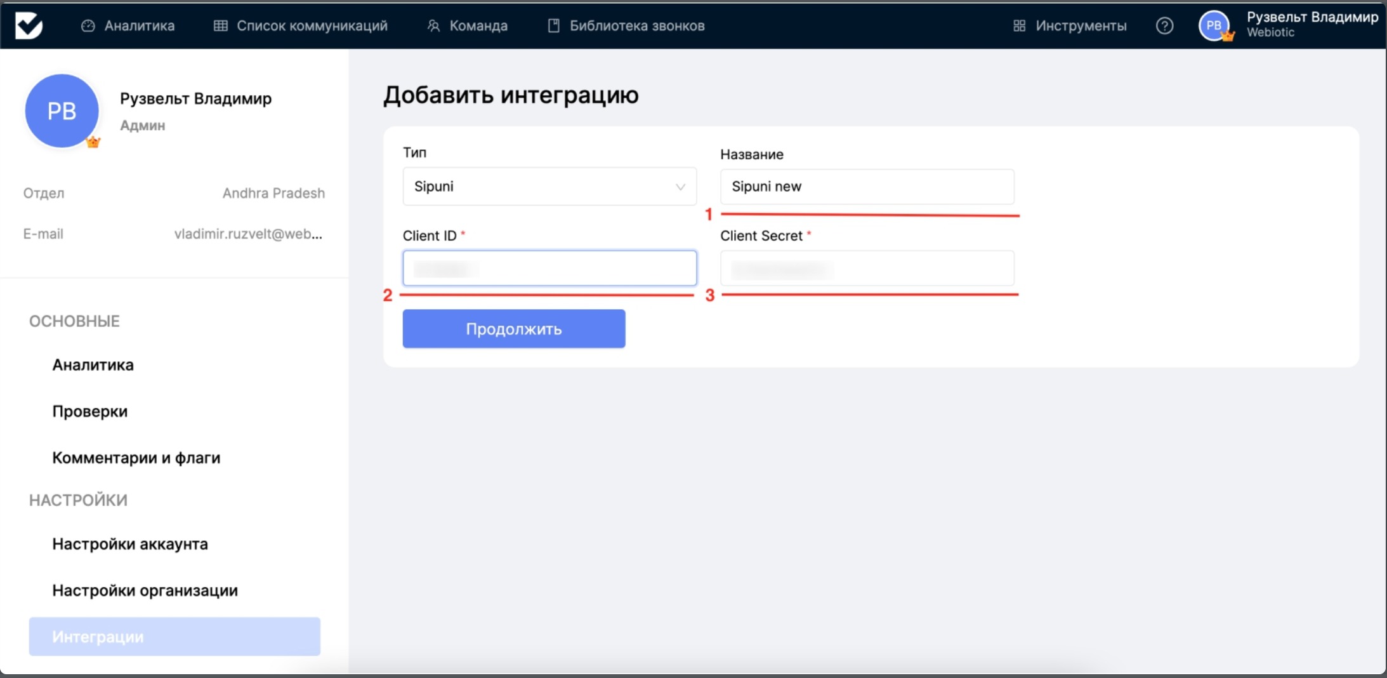Screen dimensions: 1387x678
Task: Focus the Client ID input field
Action: point(549,269)
